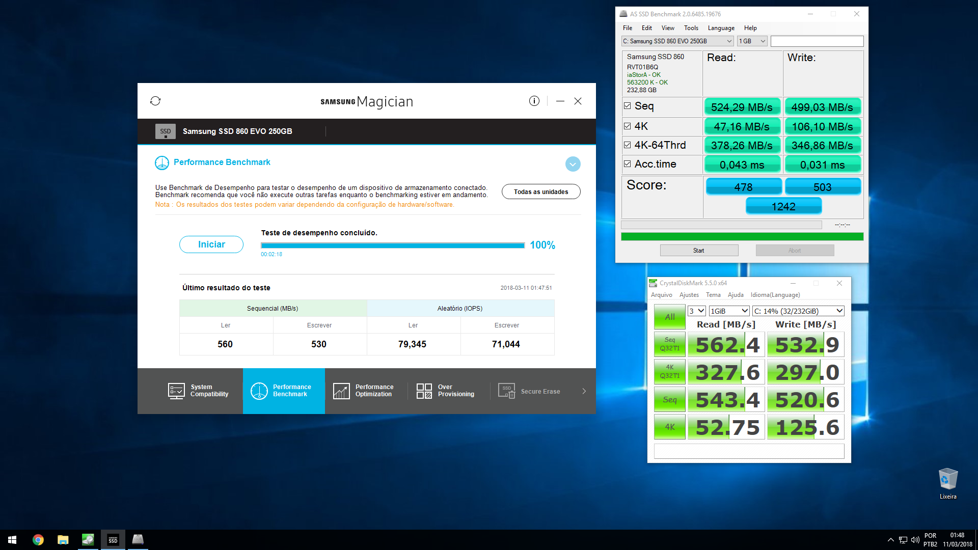Open Google Chrome from the taskbar
This screenshot has height=550, width=978.
38,540
